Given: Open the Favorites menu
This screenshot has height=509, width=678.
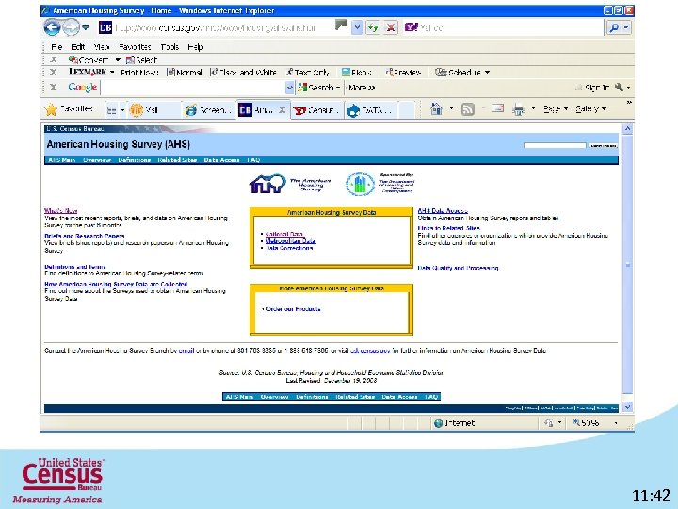Looking at the screenshot, I should (135, 47).
